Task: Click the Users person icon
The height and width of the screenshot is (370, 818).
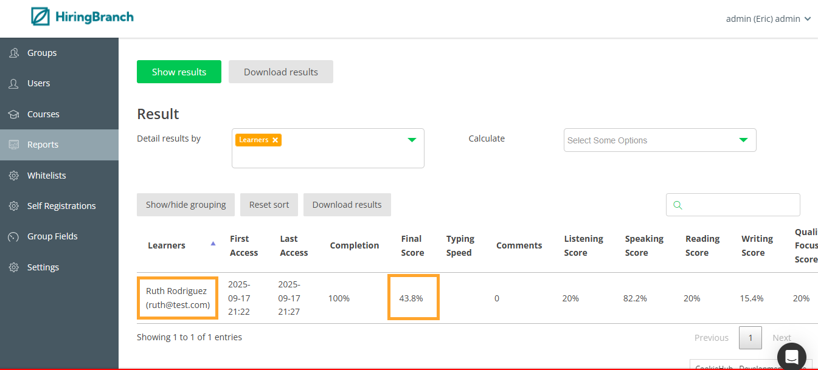Action: tap(14, 83)
